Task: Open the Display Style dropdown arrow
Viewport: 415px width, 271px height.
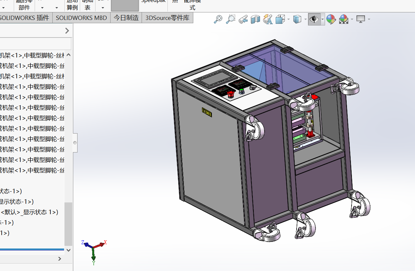Action: pyautogui.click(x=305, y=20)
